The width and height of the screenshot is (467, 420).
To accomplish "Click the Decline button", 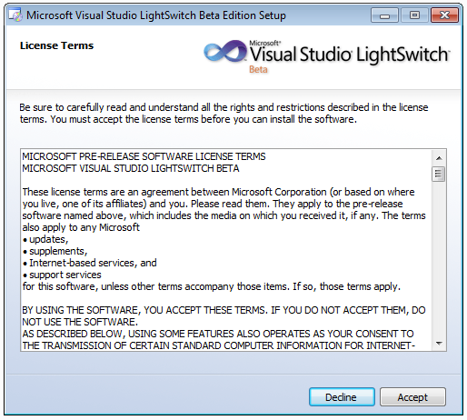I will click(x=342, y=396).
